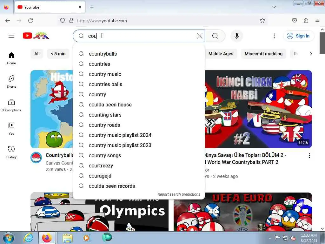Open History in sidebar
325x244 pixels.
coord(11,152)
